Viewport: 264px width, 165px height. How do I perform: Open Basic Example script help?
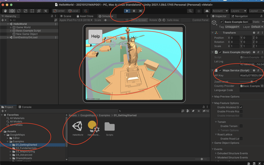(x=254, y=52)
